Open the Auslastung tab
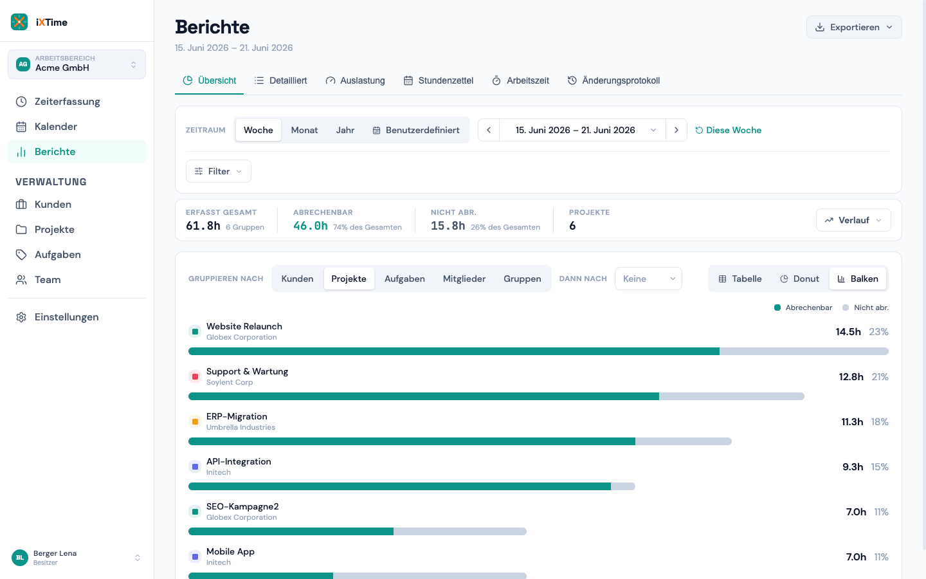 coord(355,80)
